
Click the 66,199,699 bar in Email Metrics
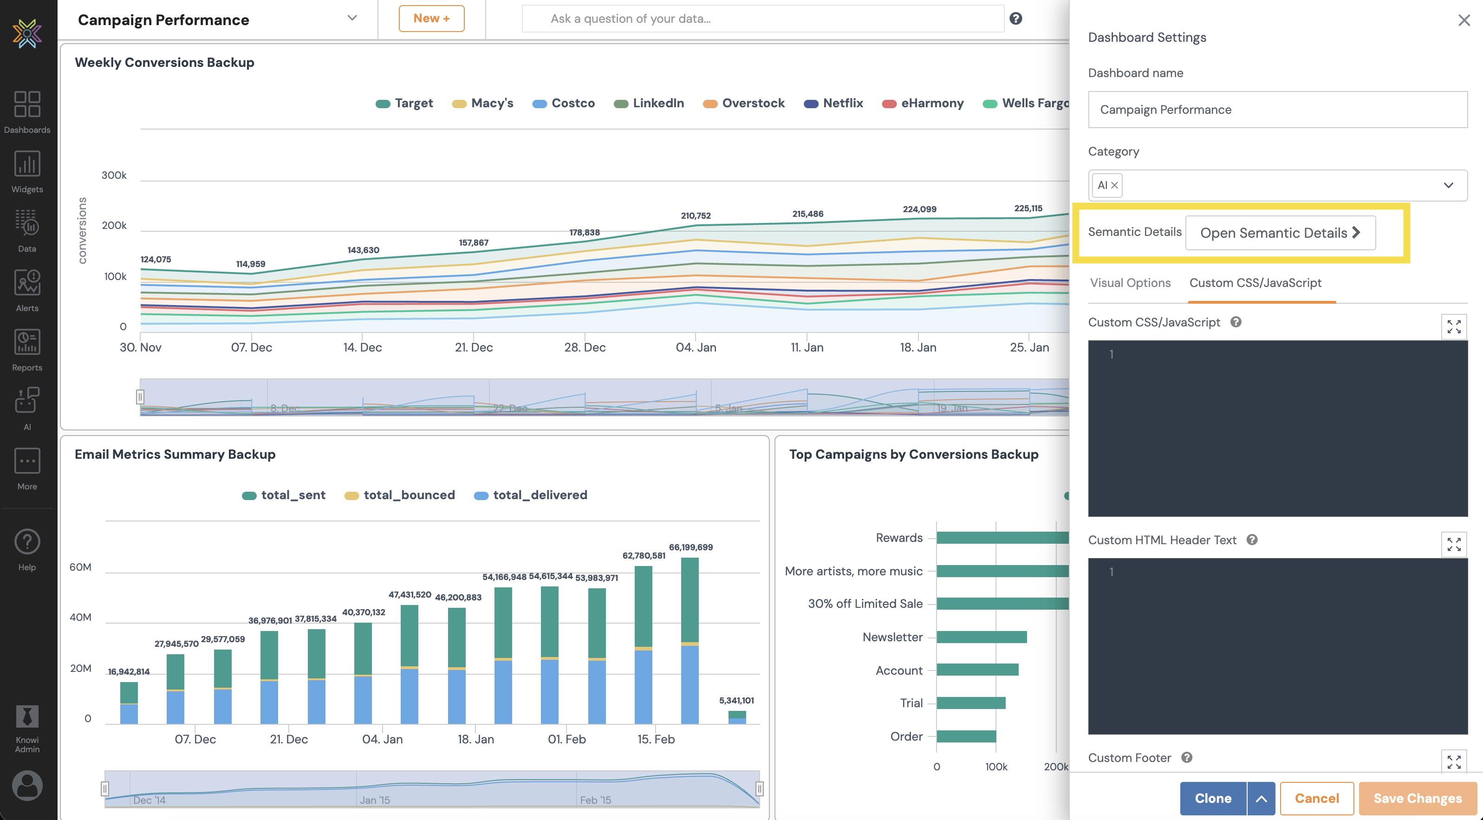point(689,640)
